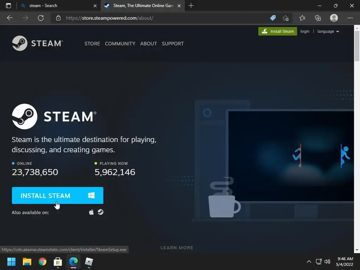Show hidden system tray icons

coord(309,262)
